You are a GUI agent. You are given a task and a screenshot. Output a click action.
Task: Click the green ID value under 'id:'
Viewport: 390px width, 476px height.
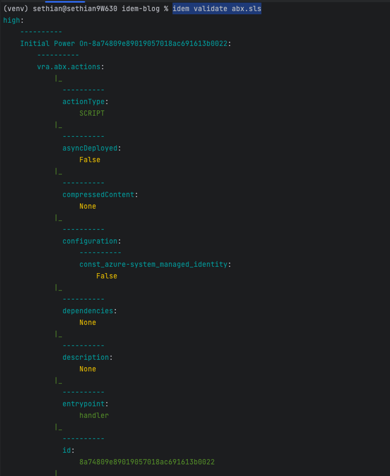tap(147, 462)
